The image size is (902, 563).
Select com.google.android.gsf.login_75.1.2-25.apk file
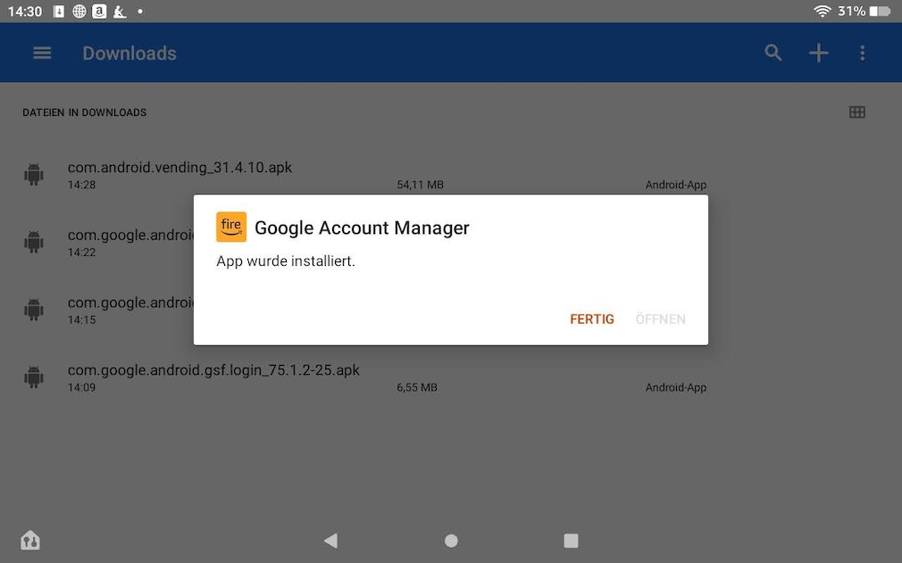point(213,368)
